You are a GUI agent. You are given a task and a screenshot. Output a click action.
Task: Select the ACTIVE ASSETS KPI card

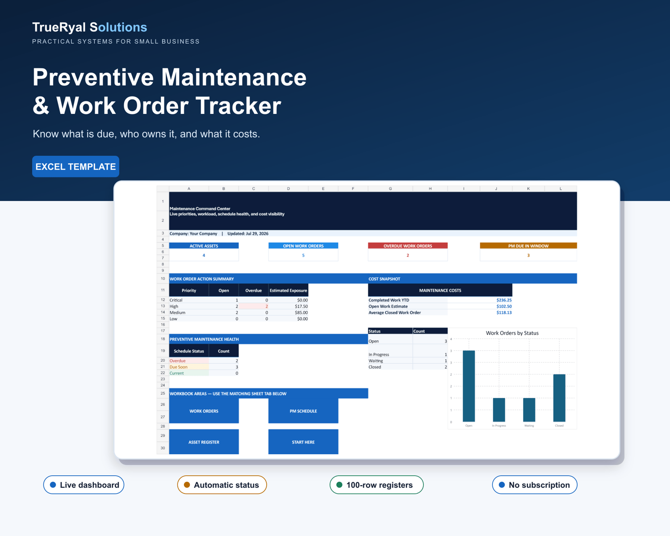(204, 251)
